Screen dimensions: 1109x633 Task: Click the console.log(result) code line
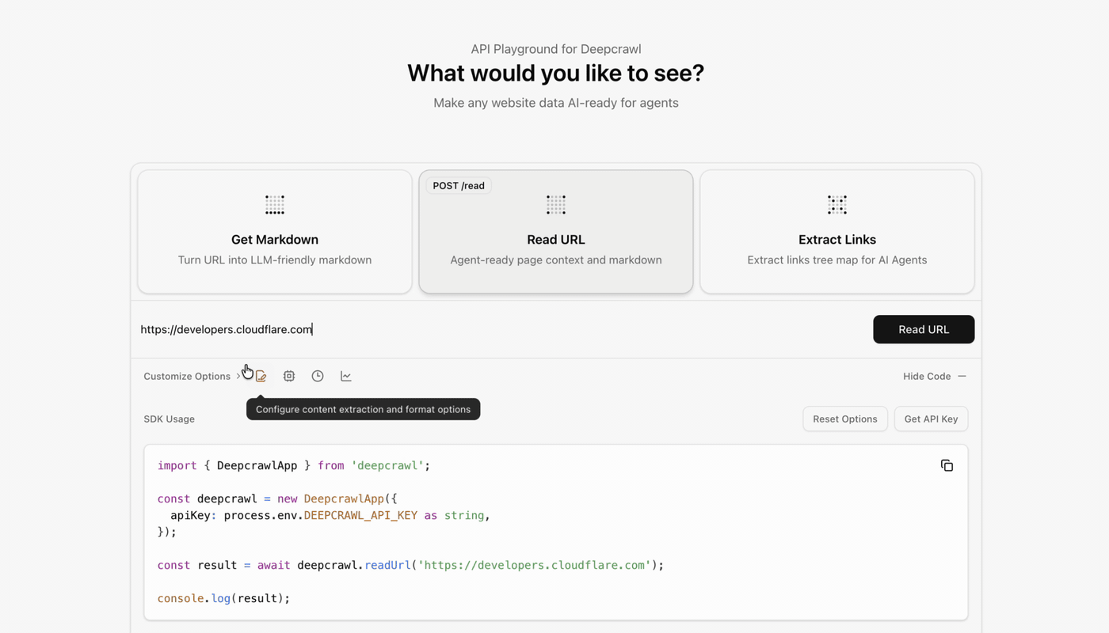224,598
